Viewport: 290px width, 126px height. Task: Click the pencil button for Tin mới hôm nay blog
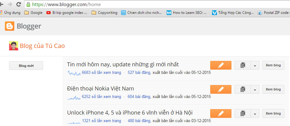[221, 65]
